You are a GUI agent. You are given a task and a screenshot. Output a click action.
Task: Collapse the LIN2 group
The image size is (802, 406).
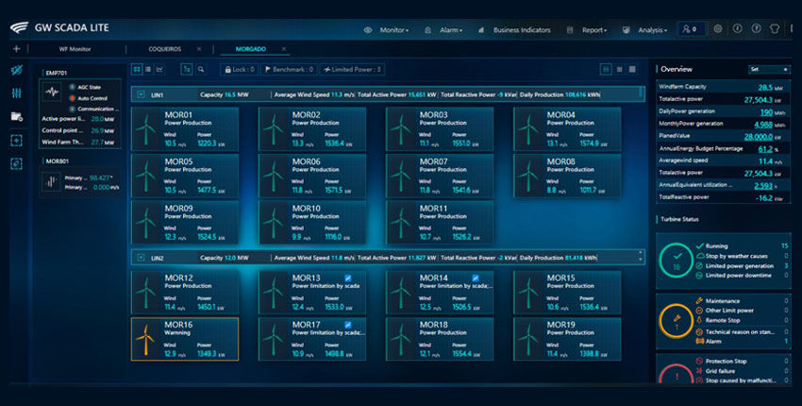coord(142,258)
